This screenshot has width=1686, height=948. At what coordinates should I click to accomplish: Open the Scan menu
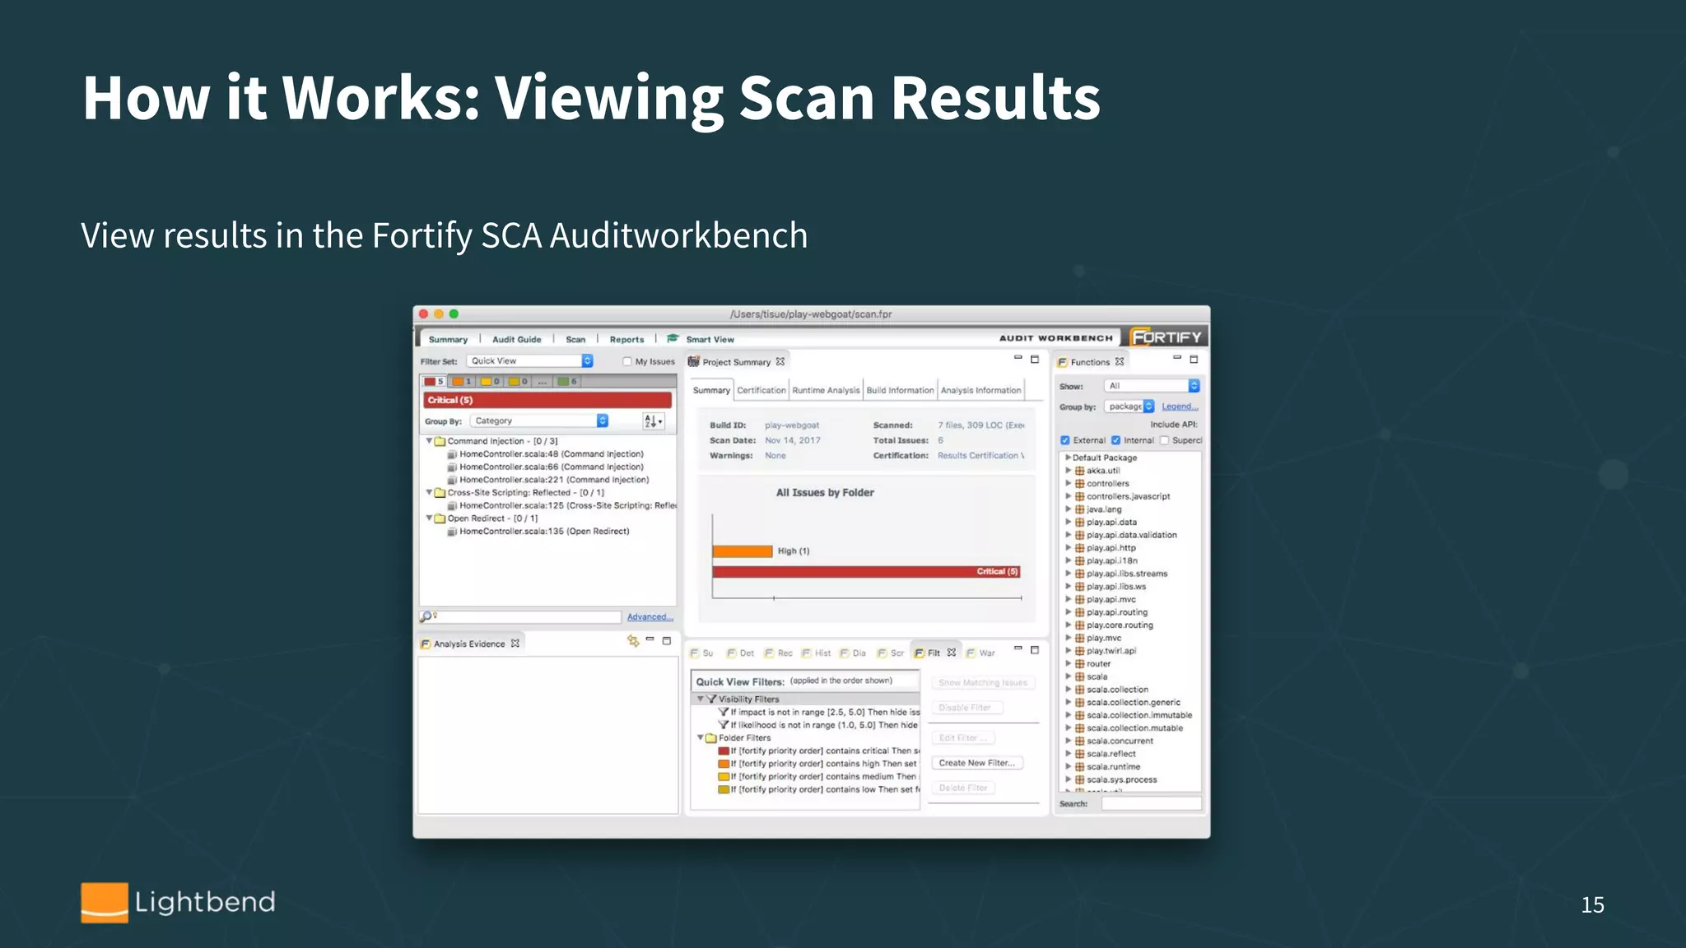point(575,339)
